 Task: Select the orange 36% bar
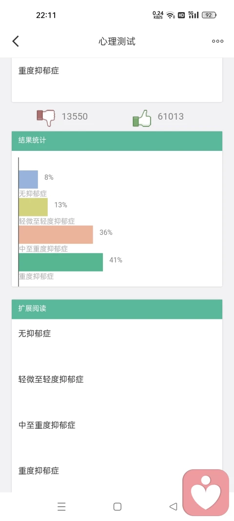tap(56, 234)
